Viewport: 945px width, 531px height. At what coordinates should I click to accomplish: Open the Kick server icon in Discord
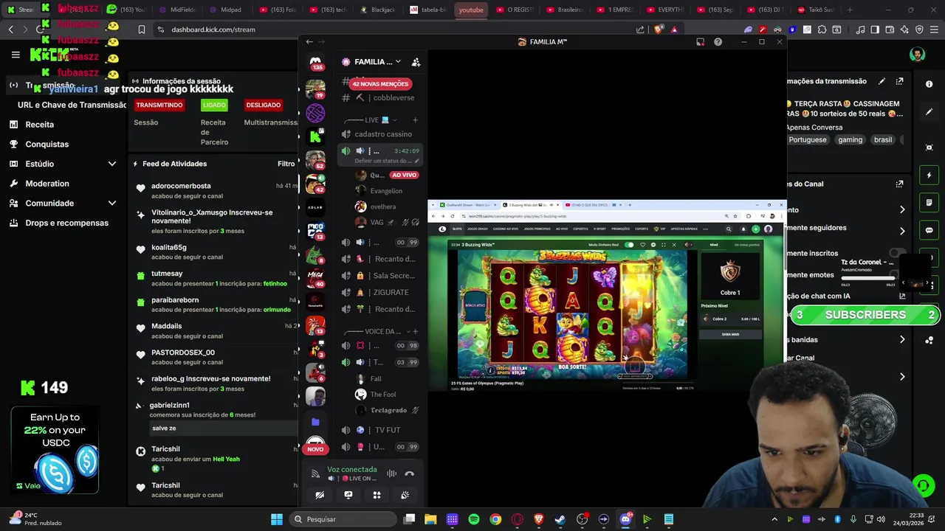[315, 136]
